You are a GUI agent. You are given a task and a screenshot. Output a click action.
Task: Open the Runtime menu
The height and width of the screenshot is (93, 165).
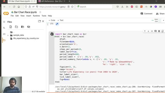point(36,16)
